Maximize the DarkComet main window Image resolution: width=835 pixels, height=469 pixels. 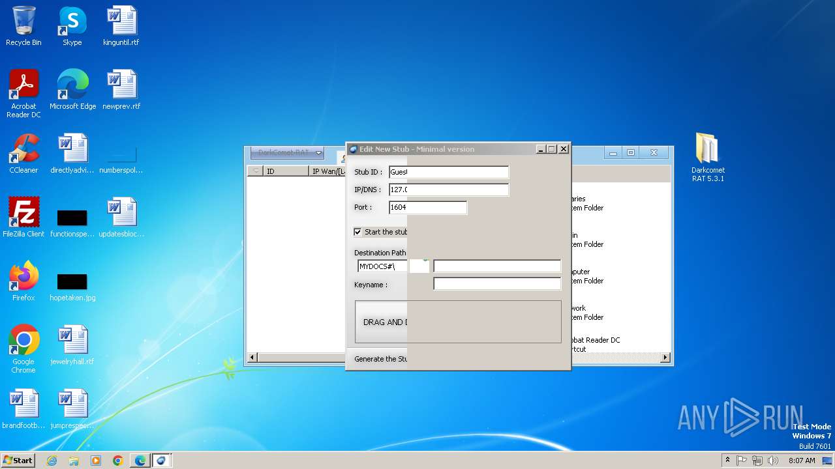(631, 153)
